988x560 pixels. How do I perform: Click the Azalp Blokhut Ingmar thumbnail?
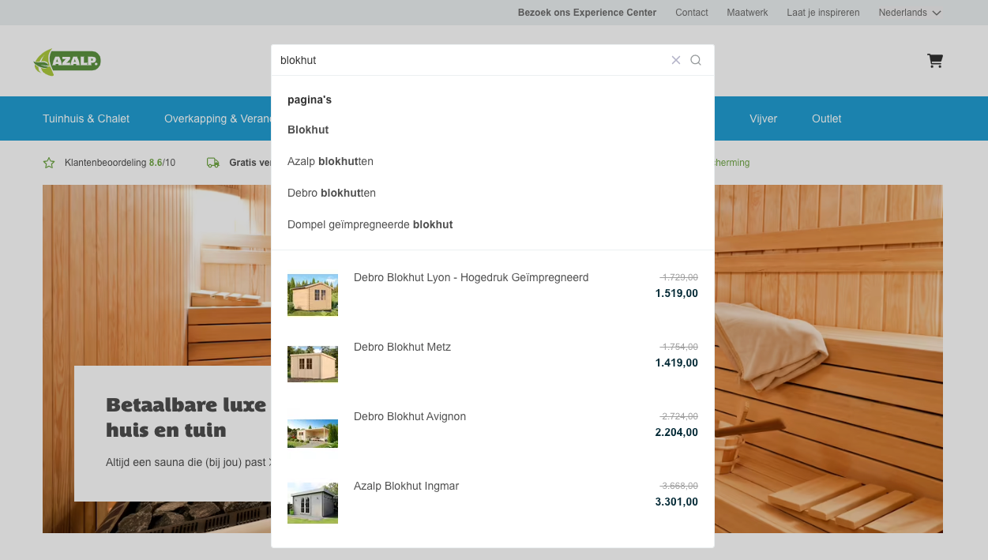(x=312, y=502)
